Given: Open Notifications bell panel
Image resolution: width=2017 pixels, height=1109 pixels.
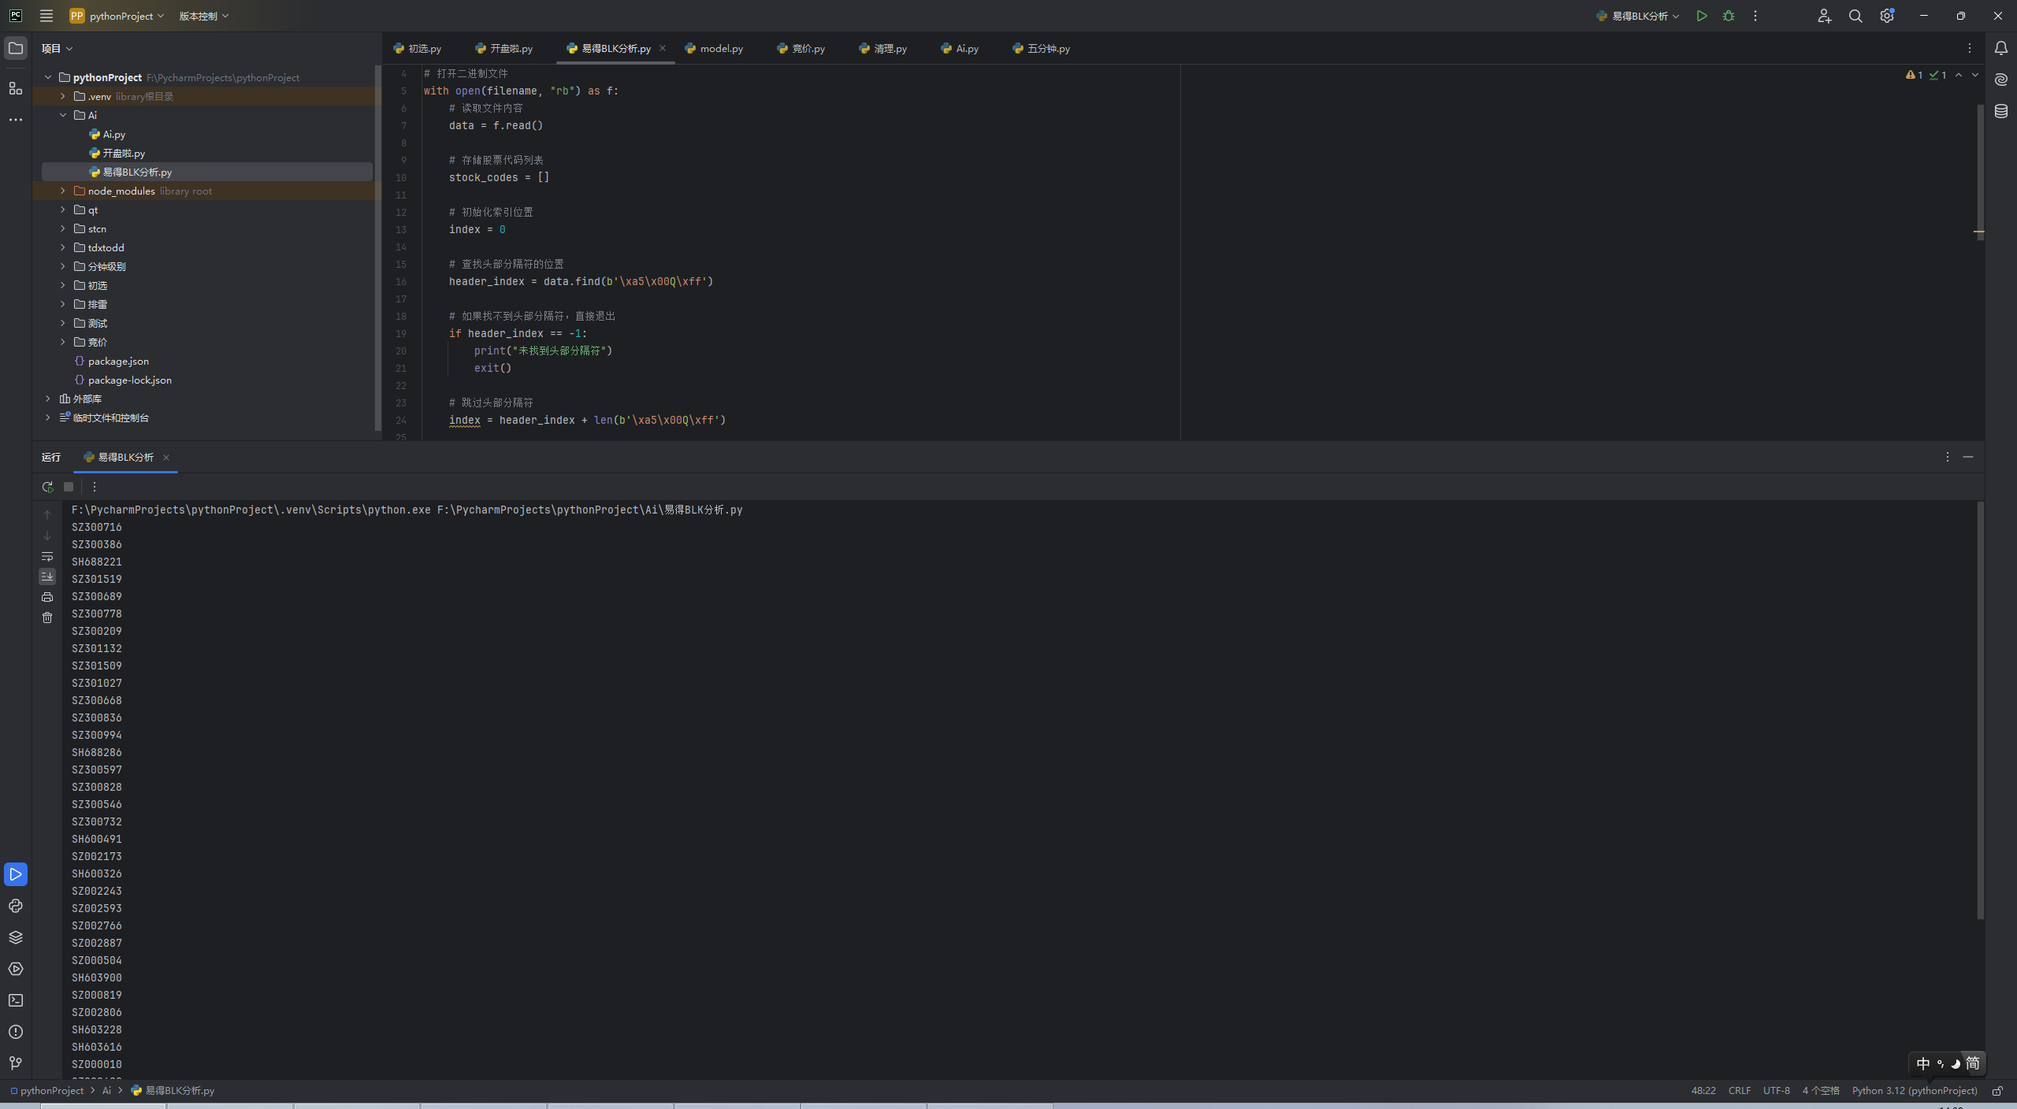Looking at the screenshot, I should point(2000,48).
